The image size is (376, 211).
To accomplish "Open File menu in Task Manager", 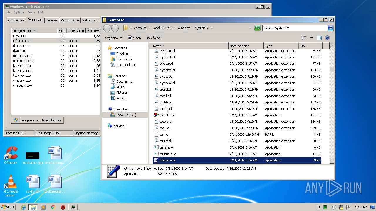I will [x=8, y=12].
